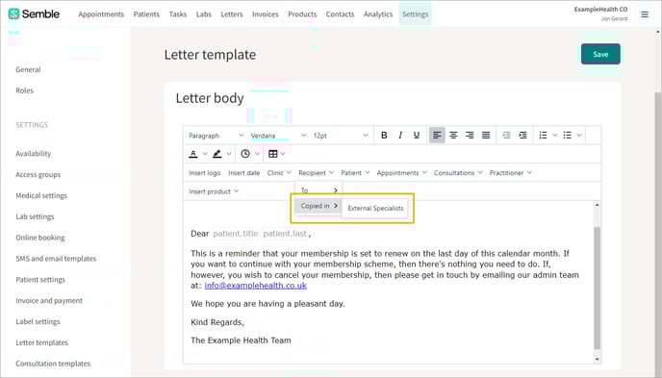Open the hamburger menu at top right
This screenshot has width=662, height=378.
(x=645, y=14)
